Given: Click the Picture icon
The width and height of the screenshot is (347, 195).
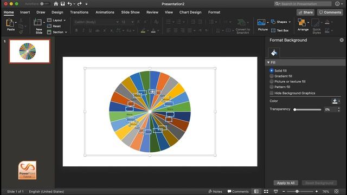Looking at the screenshot, I should pyautogui.click(x=261, y=22).
